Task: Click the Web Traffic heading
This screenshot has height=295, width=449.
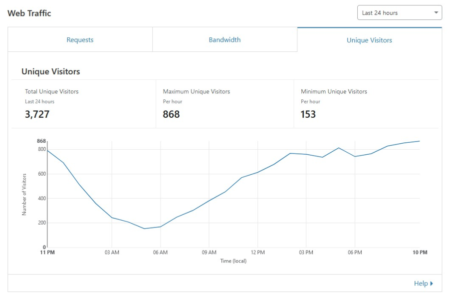Action: pyautogui.click(x=29, y=13)
